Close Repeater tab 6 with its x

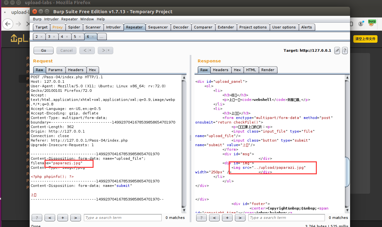coord(93,37)
